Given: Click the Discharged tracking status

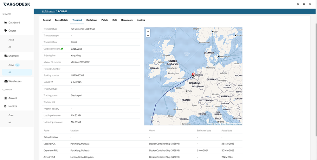Looking at the screenshot, I should (x=76, y=95).
